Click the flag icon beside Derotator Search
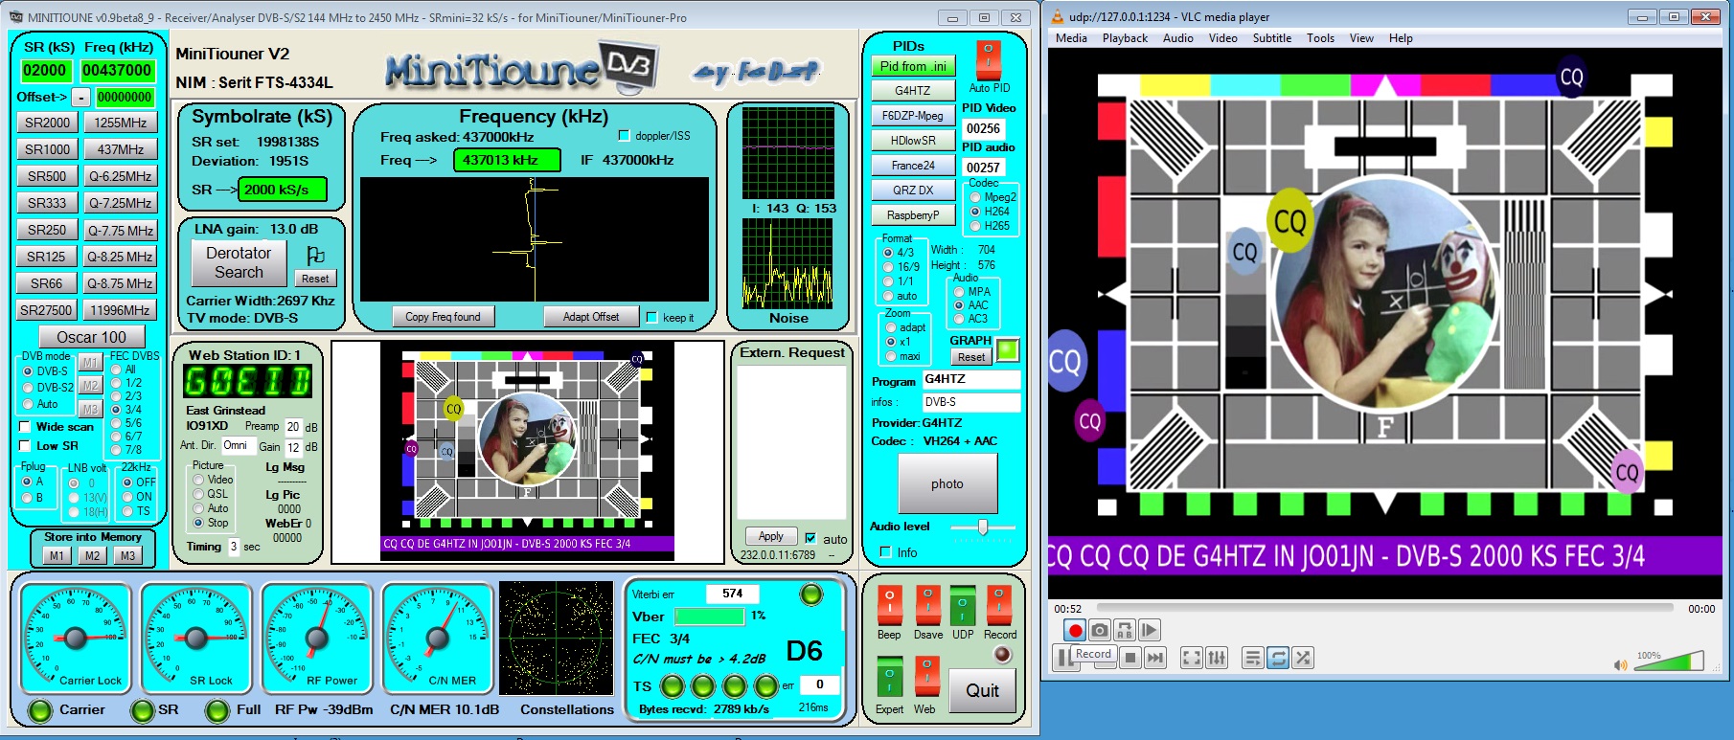 (315, 256)
